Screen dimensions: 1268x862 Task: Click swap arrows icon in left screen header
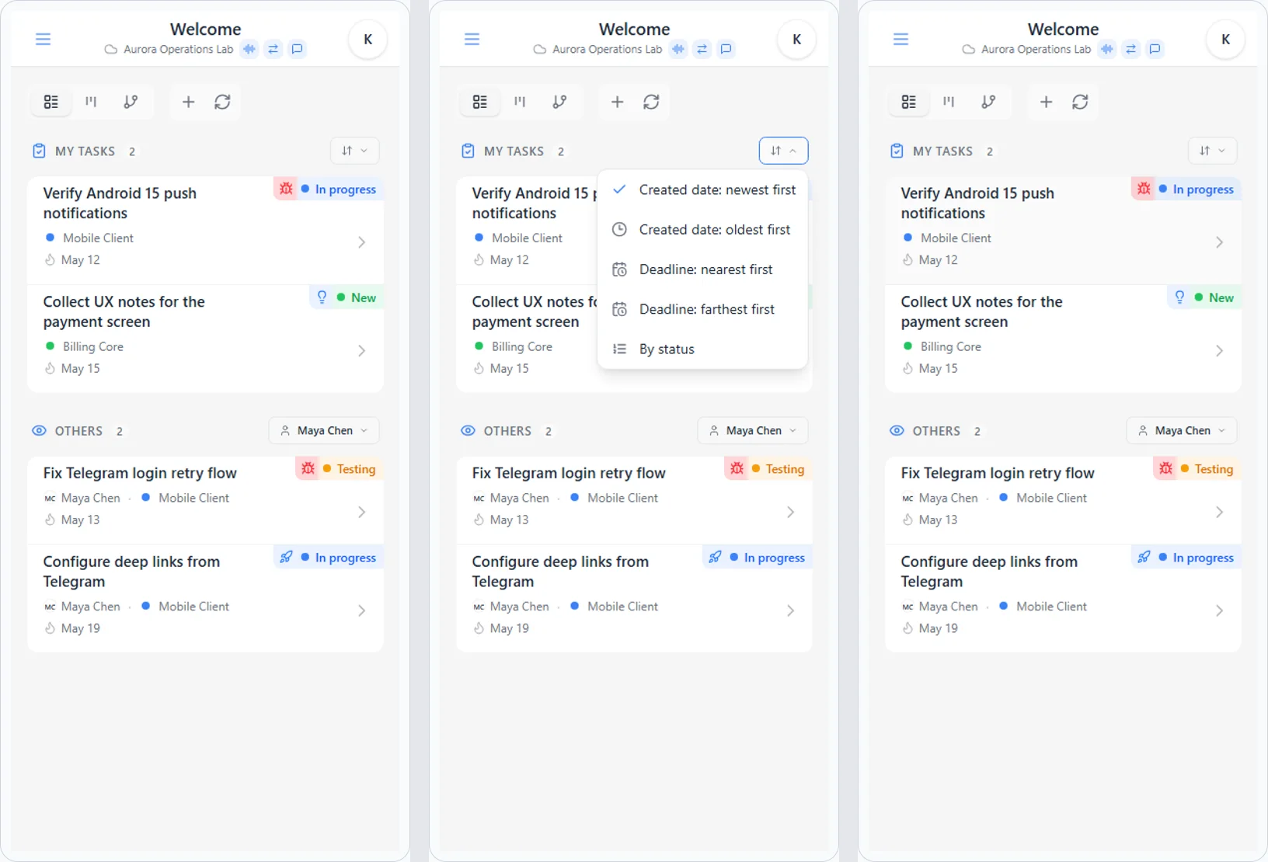(273, 49)
